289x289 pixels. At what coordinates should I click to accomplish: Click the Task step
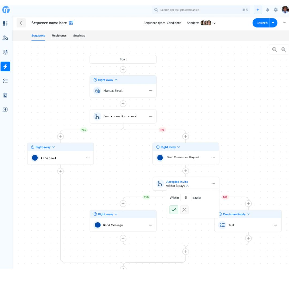click(248, 225)
